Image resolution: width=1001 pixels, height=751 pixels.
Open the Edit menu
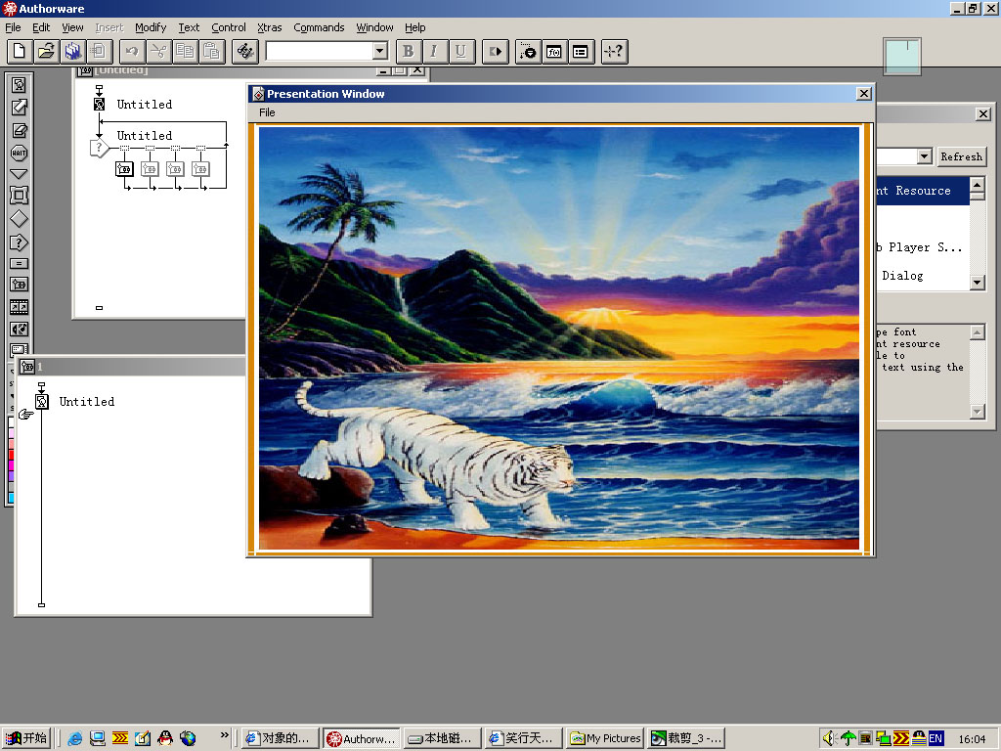tap(41, 27)
